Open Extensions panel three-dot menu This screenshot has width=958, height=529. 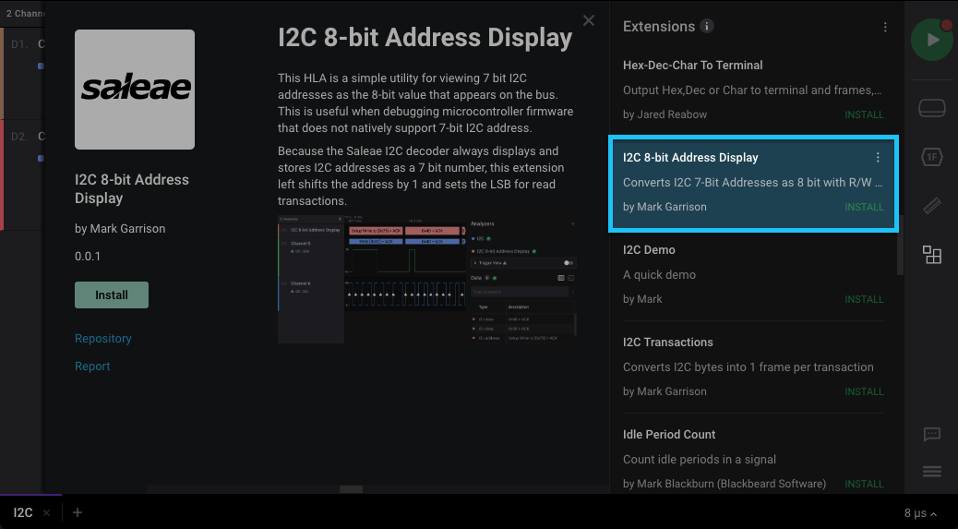885,28
